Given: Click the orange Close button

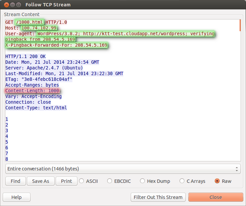Looking at the screenshot, I should pyautogui.click(x=216, y=197).
